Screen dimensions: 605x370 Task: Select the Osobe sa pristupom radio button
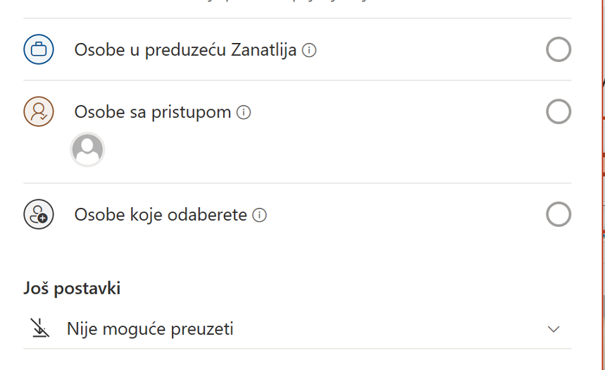[559, 111]
